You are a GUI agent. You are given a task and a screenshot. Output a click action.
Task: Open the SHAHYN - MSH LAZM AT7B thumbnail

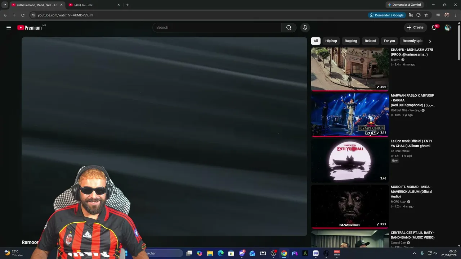tap(350, 69)
